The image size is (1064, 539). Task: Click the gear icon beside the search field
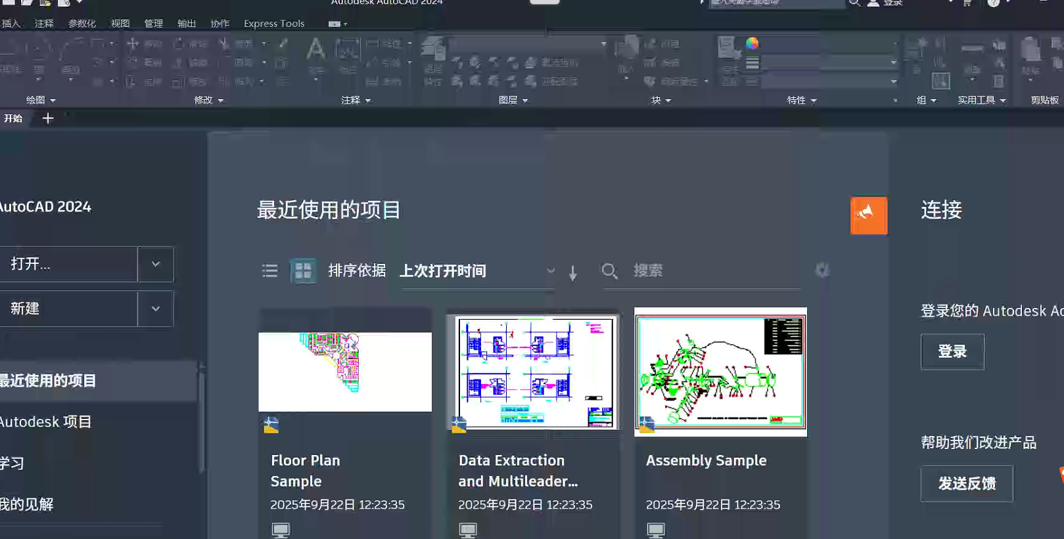pyautogui.click(x=821, y=270)
